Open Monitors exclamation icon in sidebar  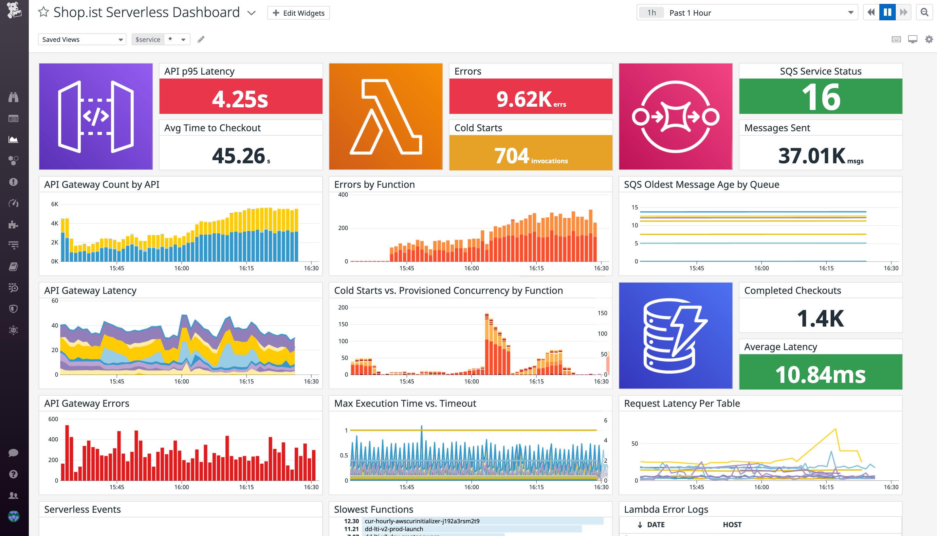coord(14,182)
